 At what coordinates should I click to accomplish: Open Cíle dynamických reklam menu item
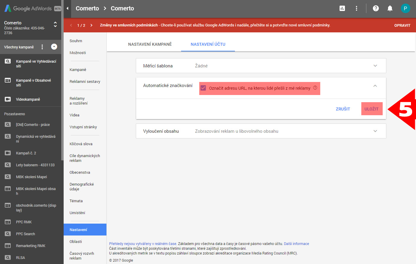click(85, 158)
